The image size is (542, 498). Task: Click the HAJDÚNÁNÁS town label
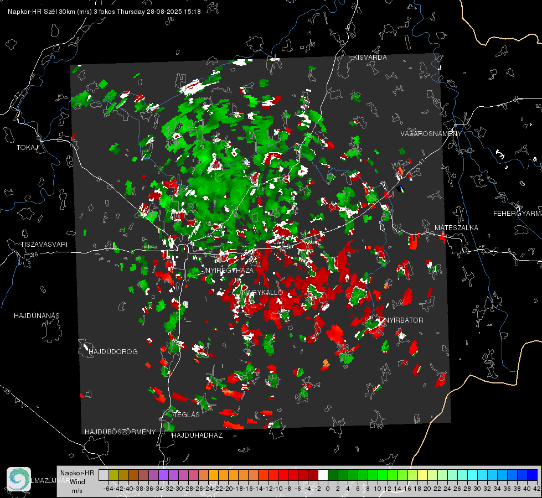pos(37,315)
